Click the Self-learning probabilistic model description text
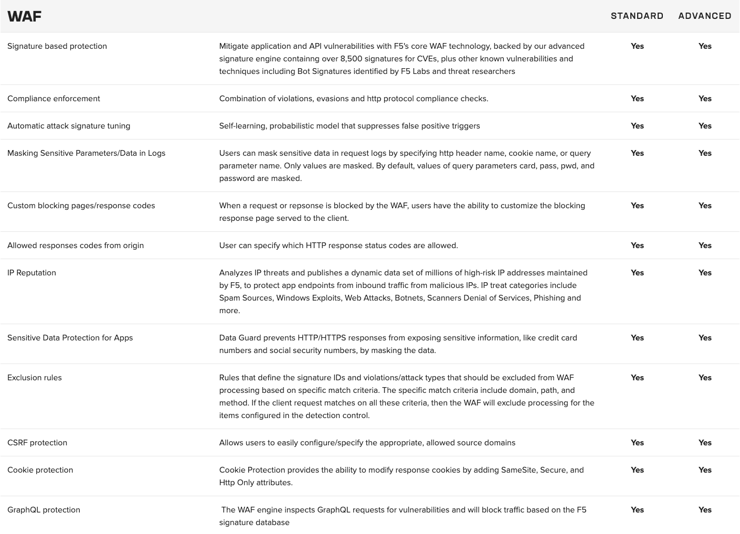Screen dimensions: 740x534 click(x=349, y=126)
